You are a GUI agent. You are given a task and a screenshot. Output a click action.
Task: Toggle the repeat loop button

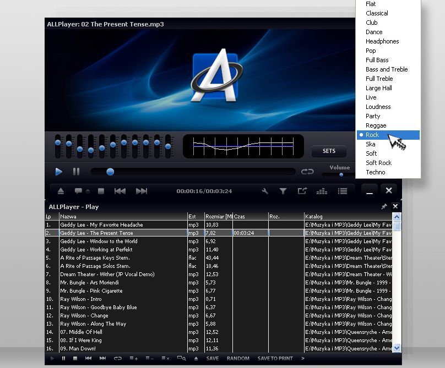[307, 172]
